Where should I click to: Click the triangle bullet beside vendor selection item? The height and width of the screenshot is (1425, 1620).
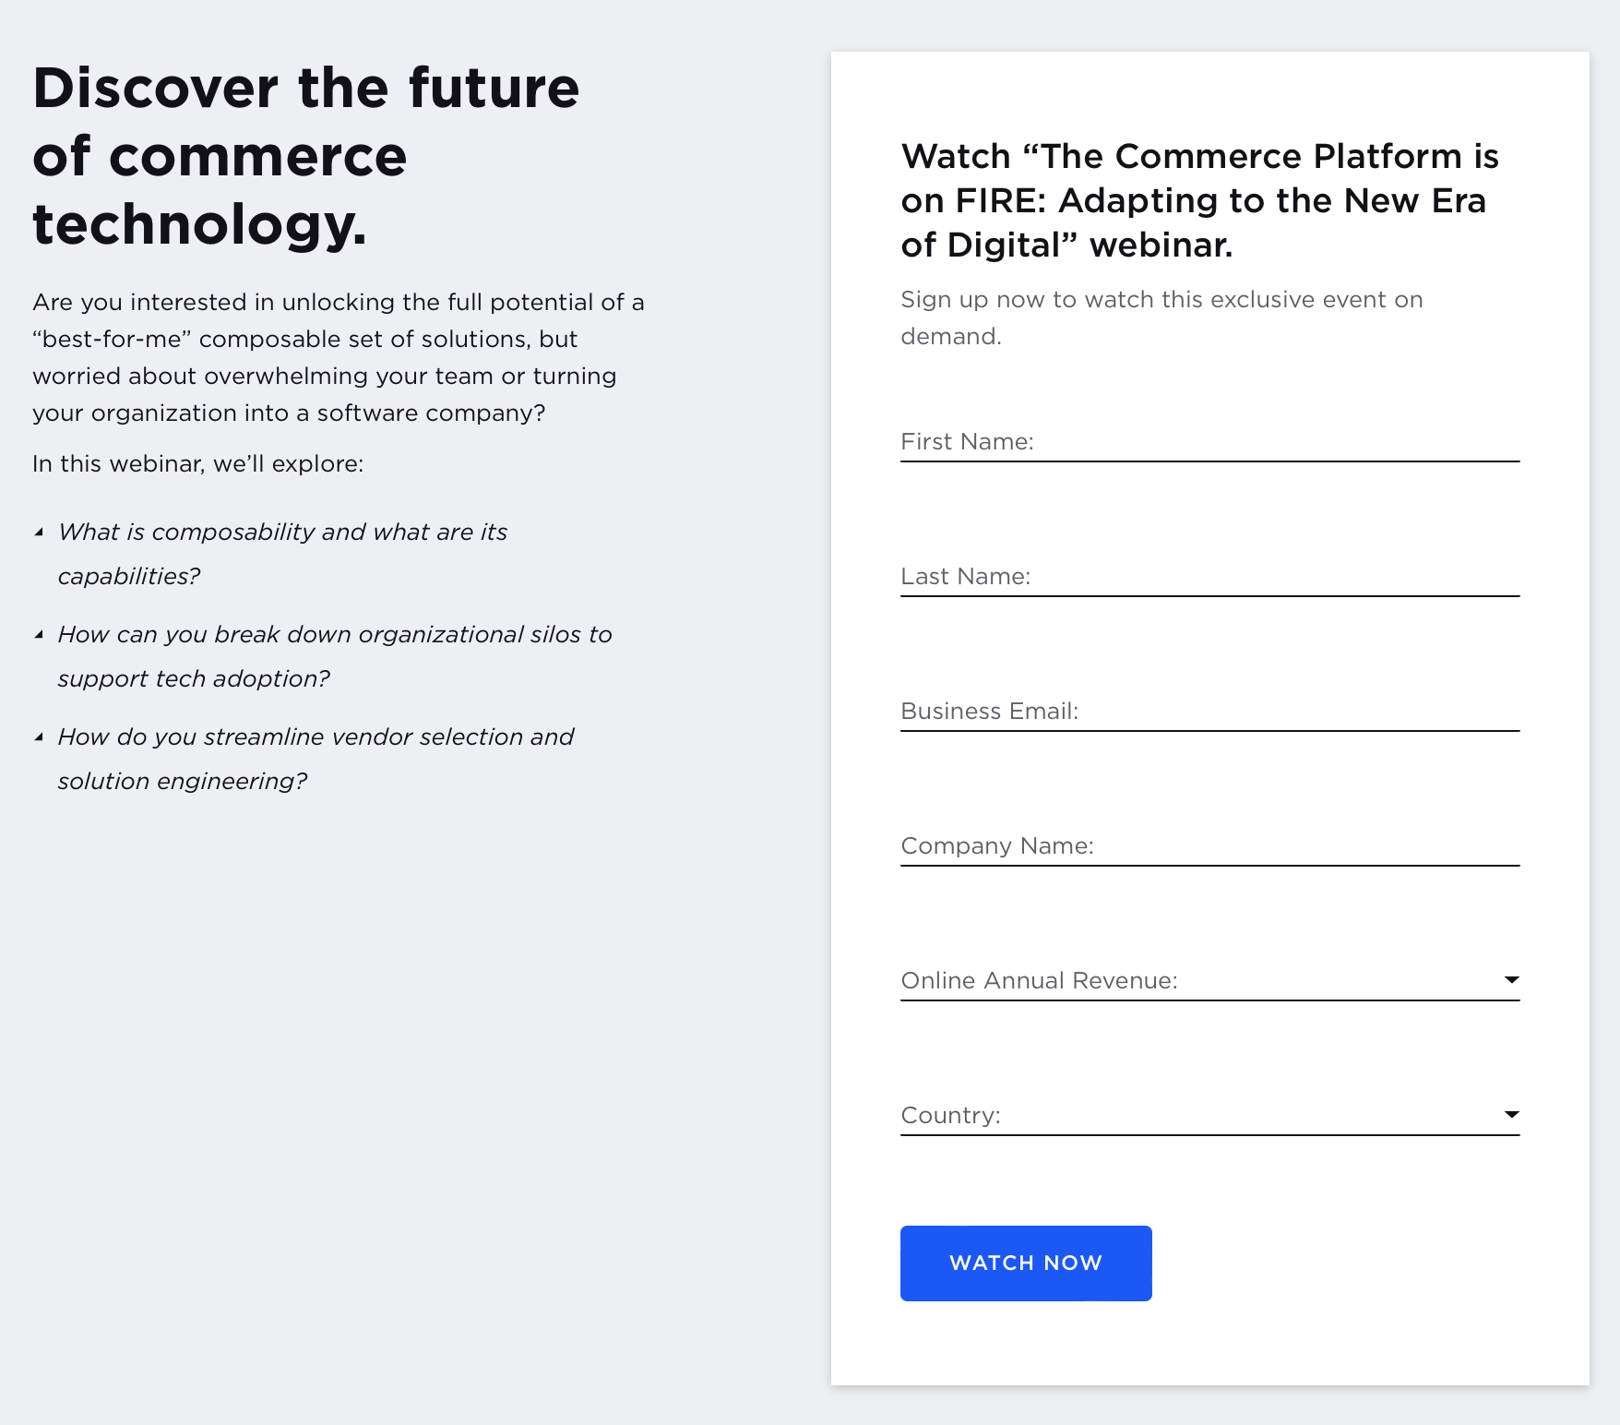(40, 736)
